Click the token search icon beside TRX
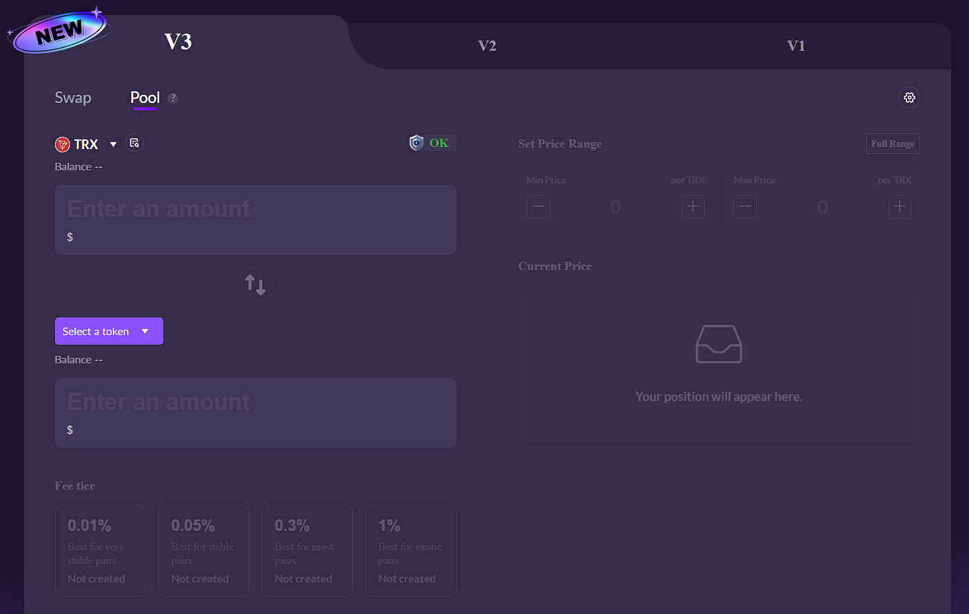 click(x=135, y=144)
